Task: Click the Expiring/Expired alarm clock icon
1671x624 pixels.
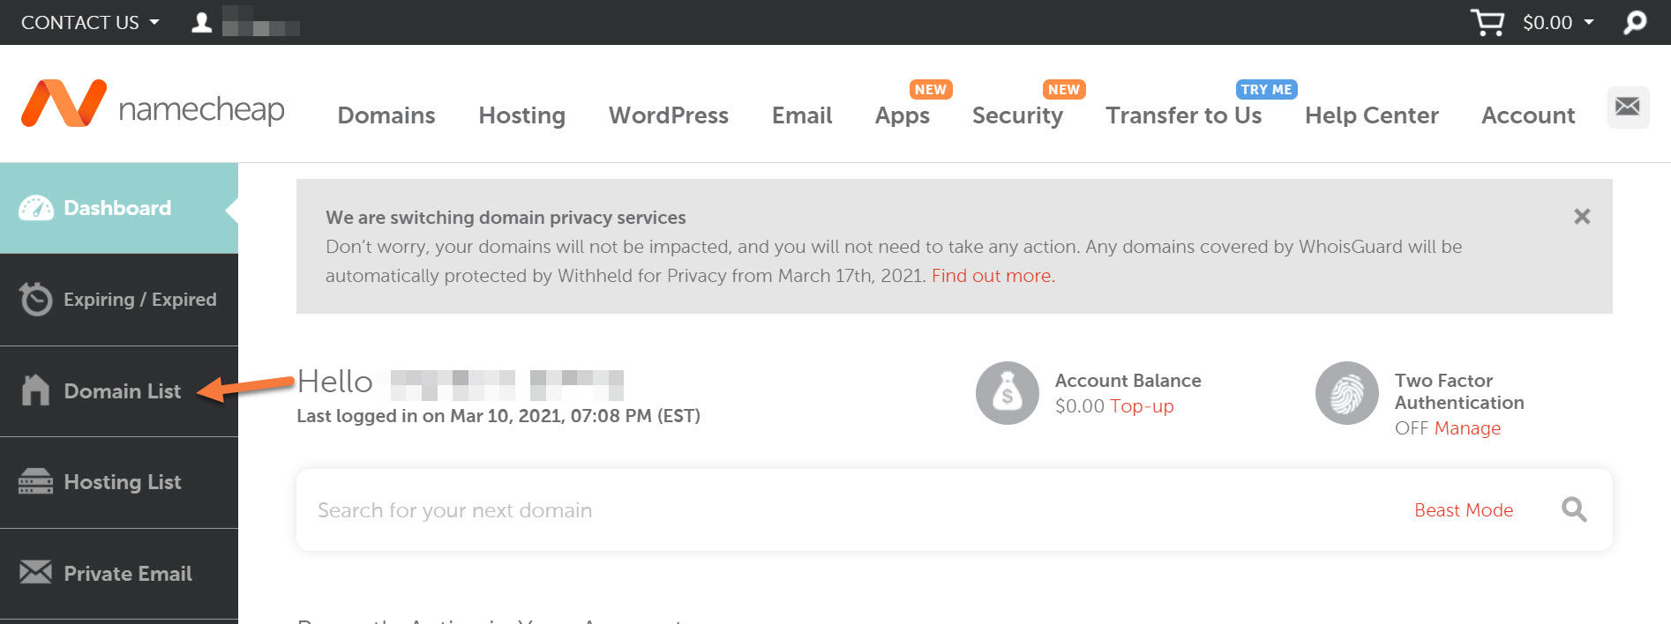Action: coord(36,299)
